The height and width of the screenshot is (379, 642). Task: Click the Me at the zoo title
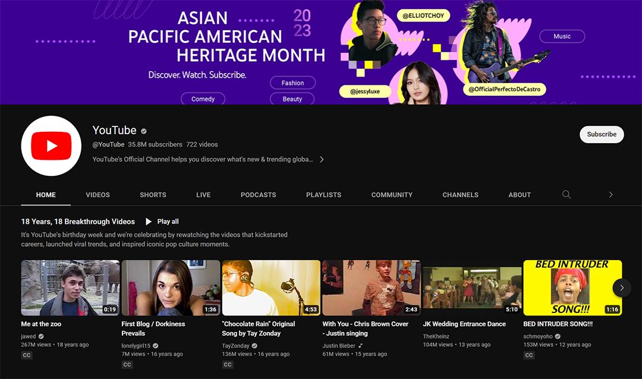[x=41, y=324]
